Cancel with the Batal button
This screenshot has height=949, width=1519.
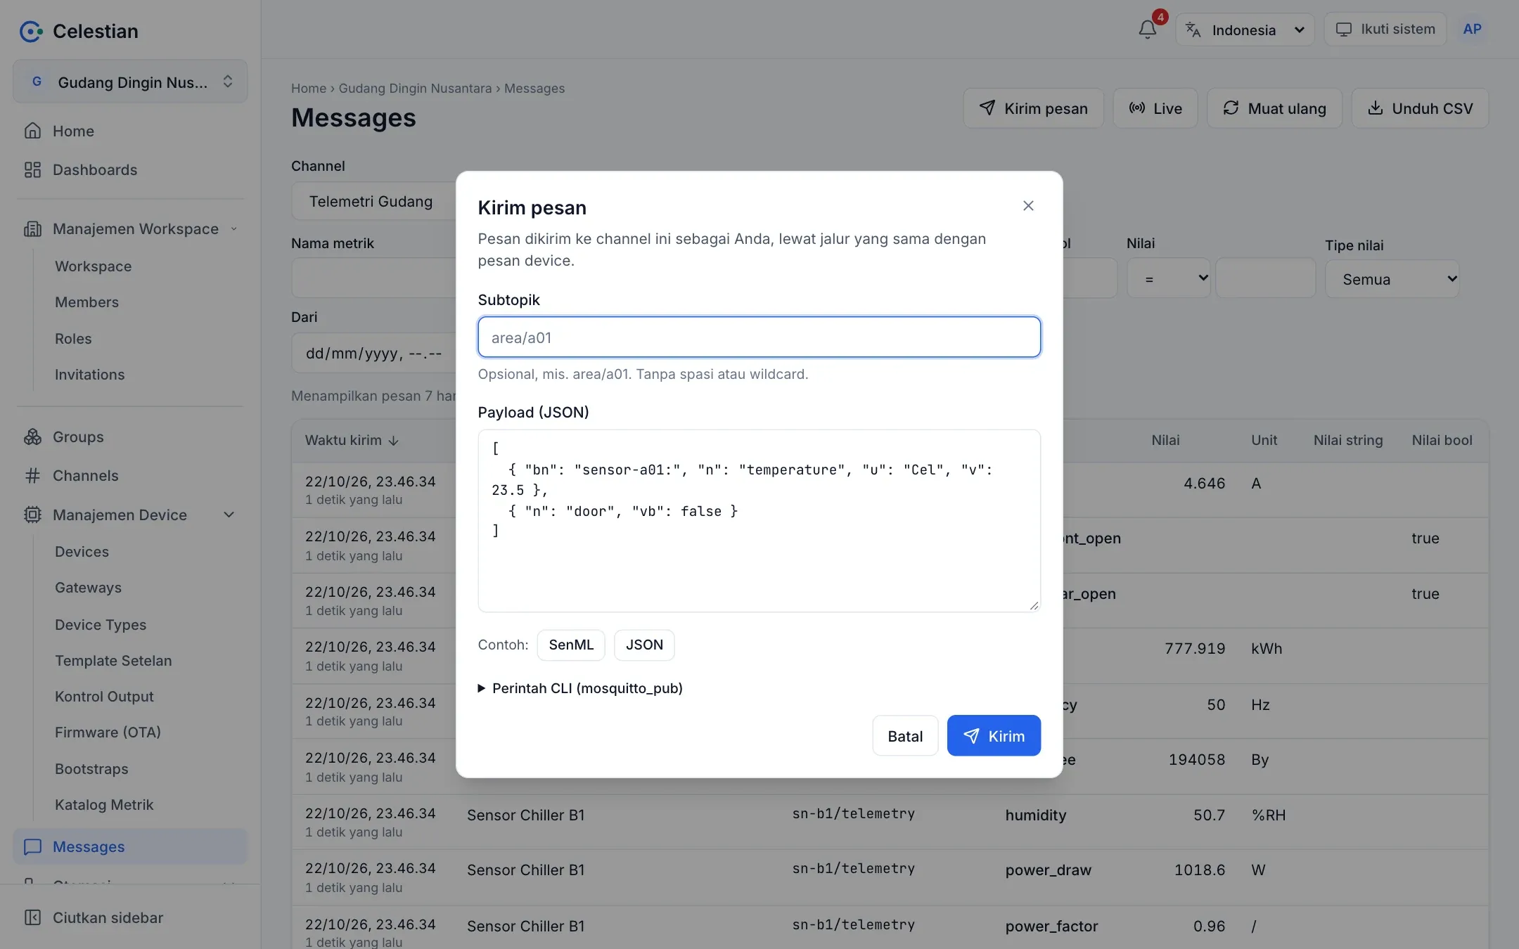point(905,735)
